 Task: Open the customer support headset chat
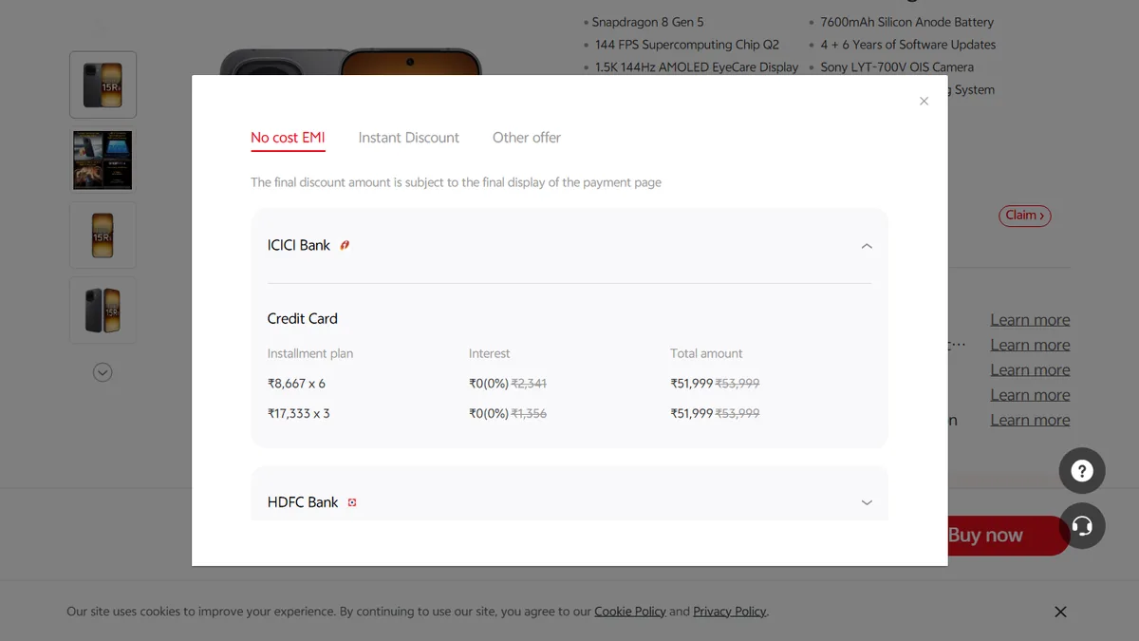(1082, 525)
